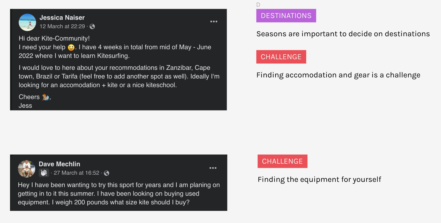Click the small 'D' label above DESTINATIONS
The height and width of the screenshot is (223, 441).
(258, 5)
